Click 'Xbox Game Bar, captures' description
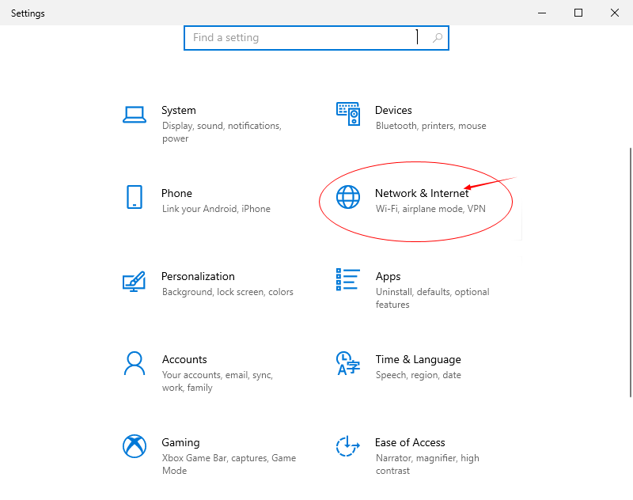This screenshot has width=633, height=500. pos(229,464)
